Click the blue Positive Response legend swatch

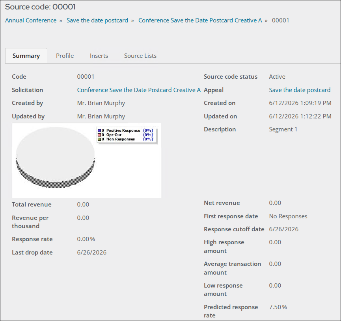[99, 131]
